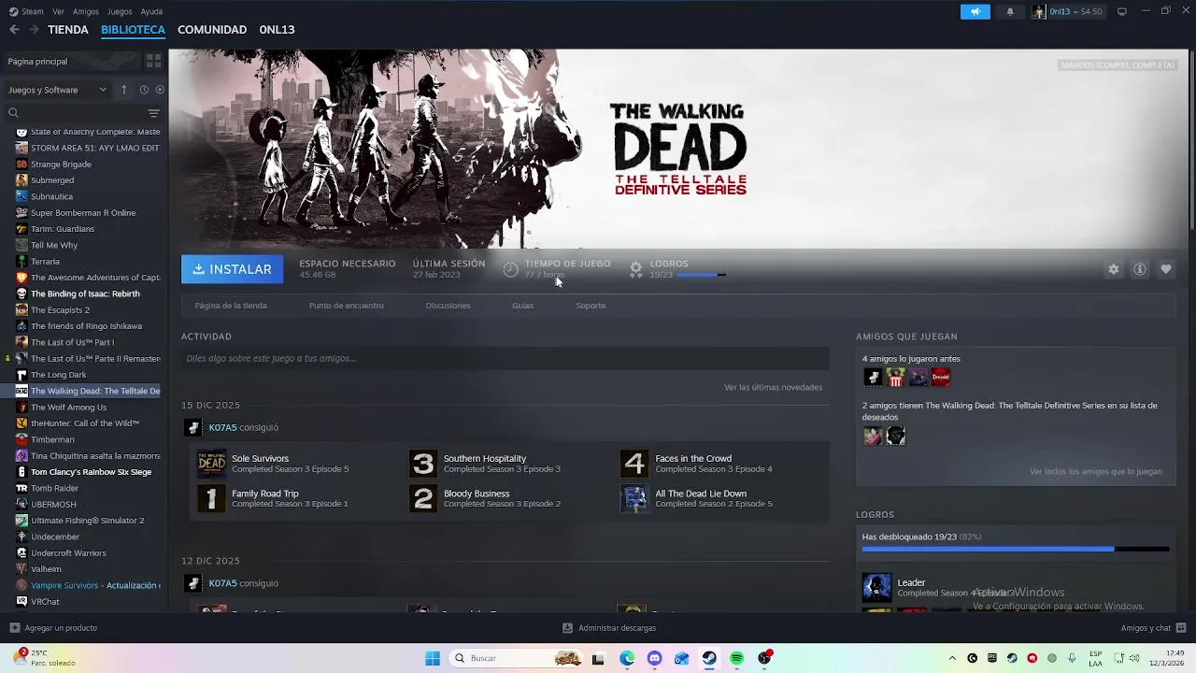This screenshot has height=673, width=1196.
Task: Go to the TIENDA tab
Action: click(68, 30)
